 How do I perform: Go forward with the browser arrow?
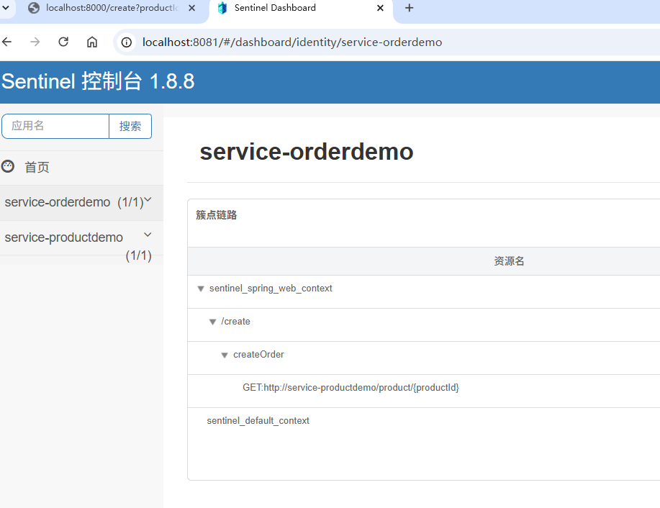(35, 42)
